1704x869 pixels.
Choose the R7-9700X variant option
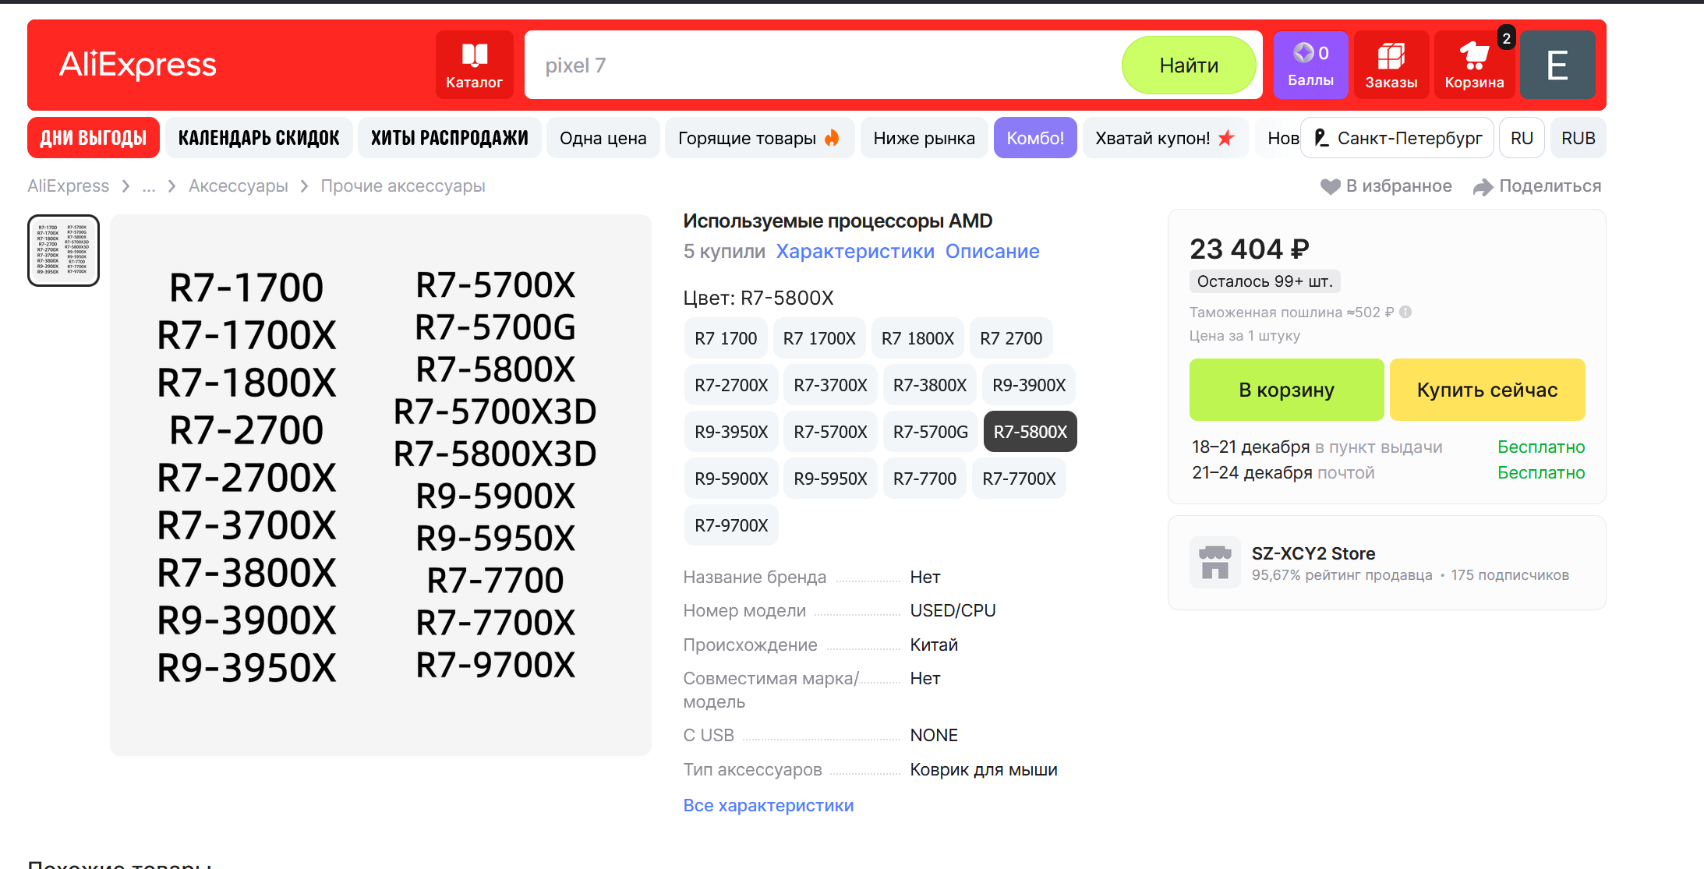click(731, 525)
